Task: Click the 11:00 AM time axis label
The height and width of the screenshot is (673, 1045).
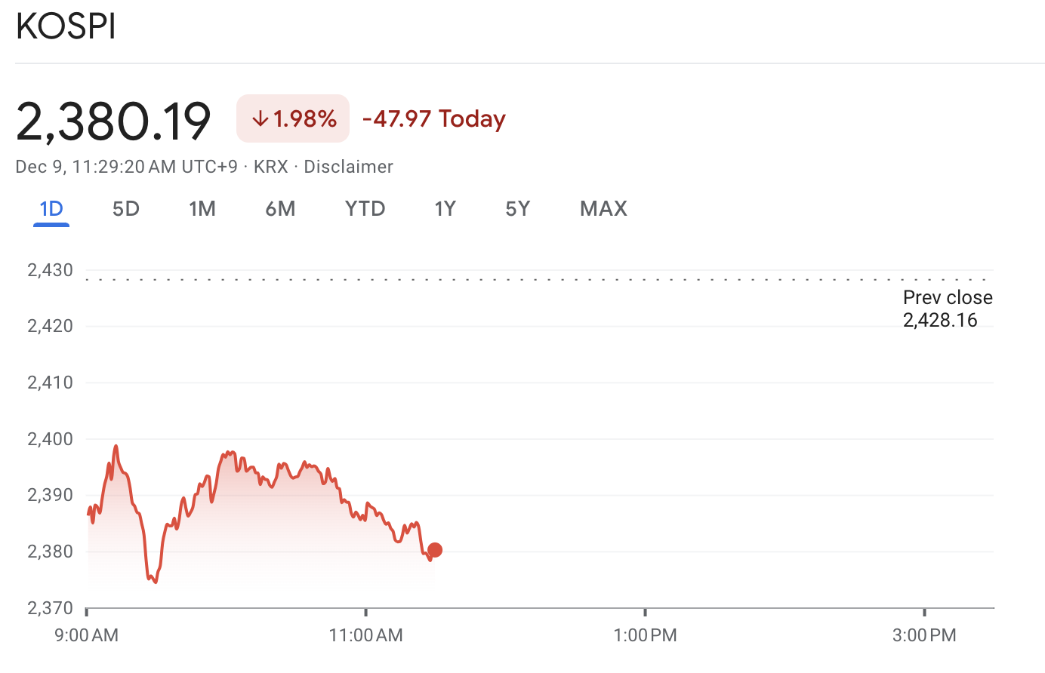Action: point(365,635)
